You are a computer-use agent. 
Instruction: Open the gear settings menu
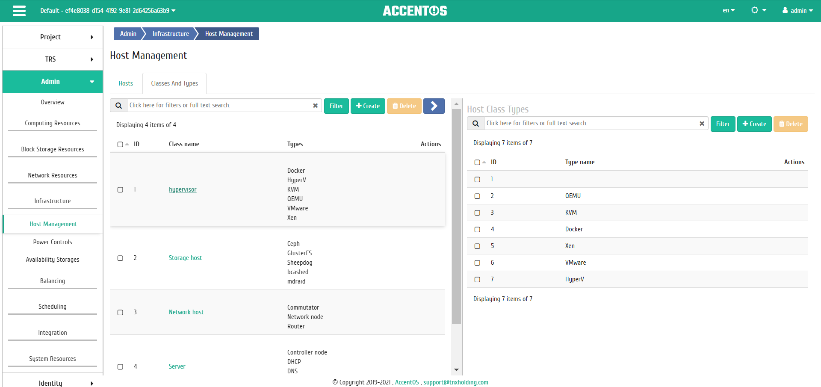pos(759,10)
